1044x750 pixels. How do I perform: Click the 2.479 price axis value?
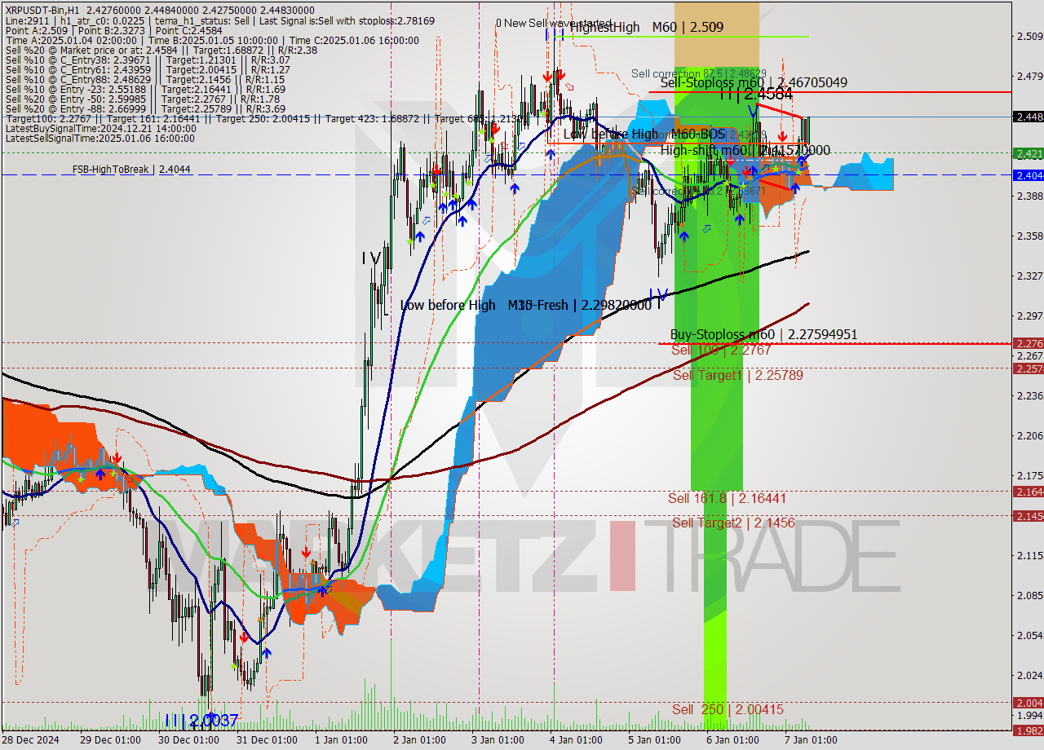coord(1029,76)
